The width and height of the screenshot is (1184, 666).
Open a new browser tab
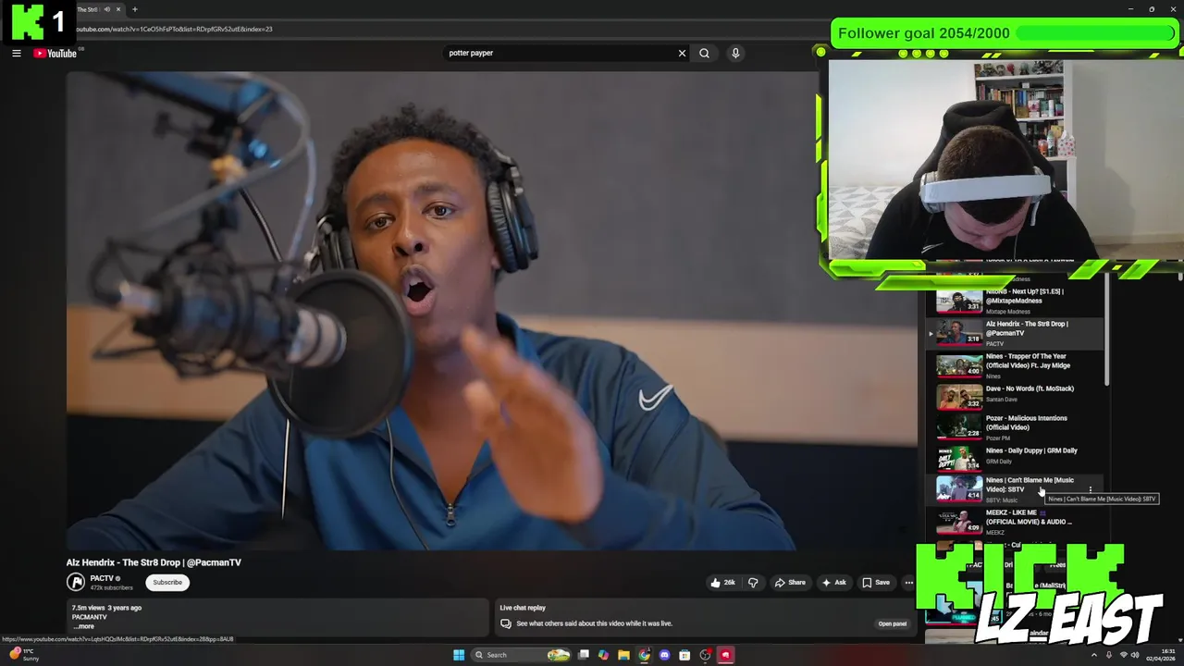coord(135,9)
